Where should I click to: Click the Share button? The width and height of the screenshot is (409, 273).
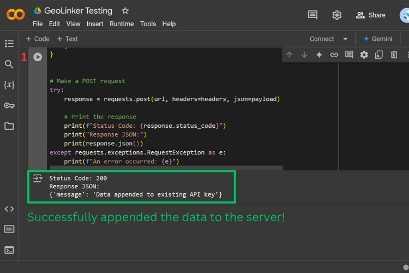click(x=371, y=15)
